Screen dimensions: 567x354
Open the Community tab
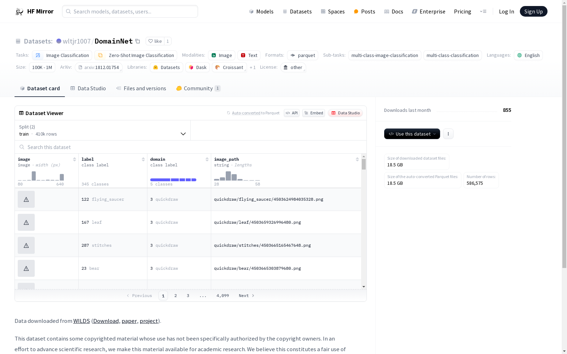coord(198,88)
